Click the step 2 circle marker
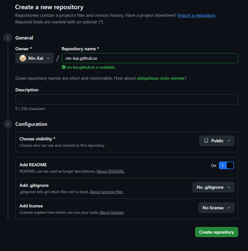Screen dimensions: 248x251 [x=8, y=124]
